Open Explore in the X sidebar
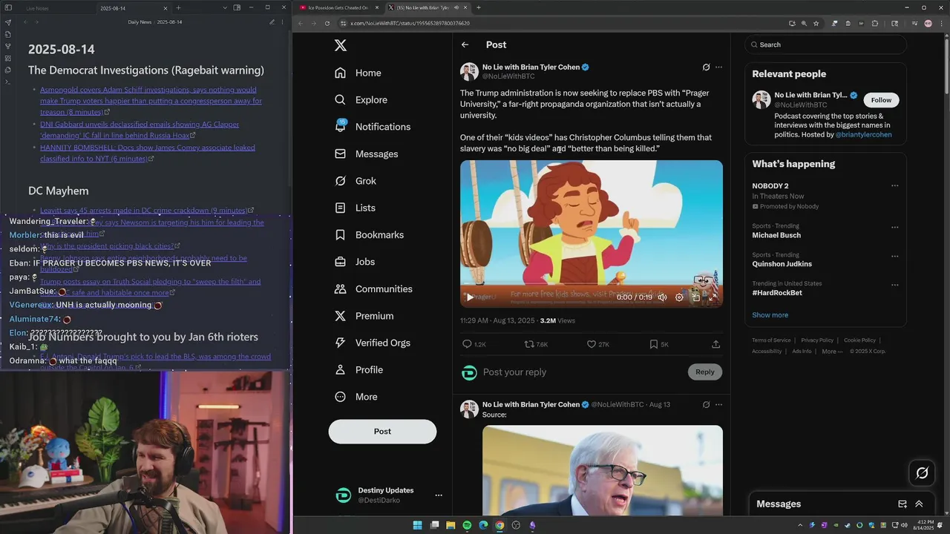 click(361, 100)
